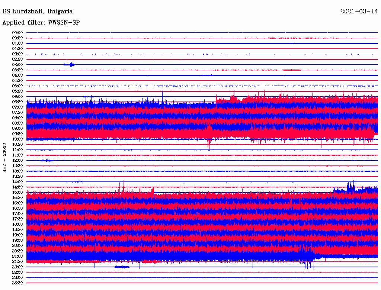The image size is (381, 290).
Task: Click the small blue event on 14:00 trace
Action: [x=78, y=182]
